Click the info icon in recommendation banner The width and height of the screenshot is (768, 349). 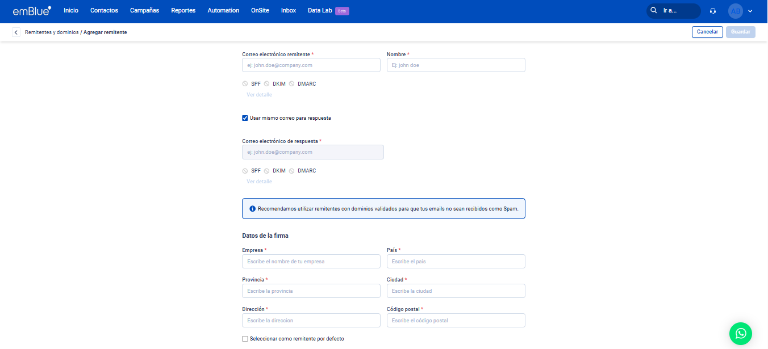pyautogui.click(x=252, y=209)
